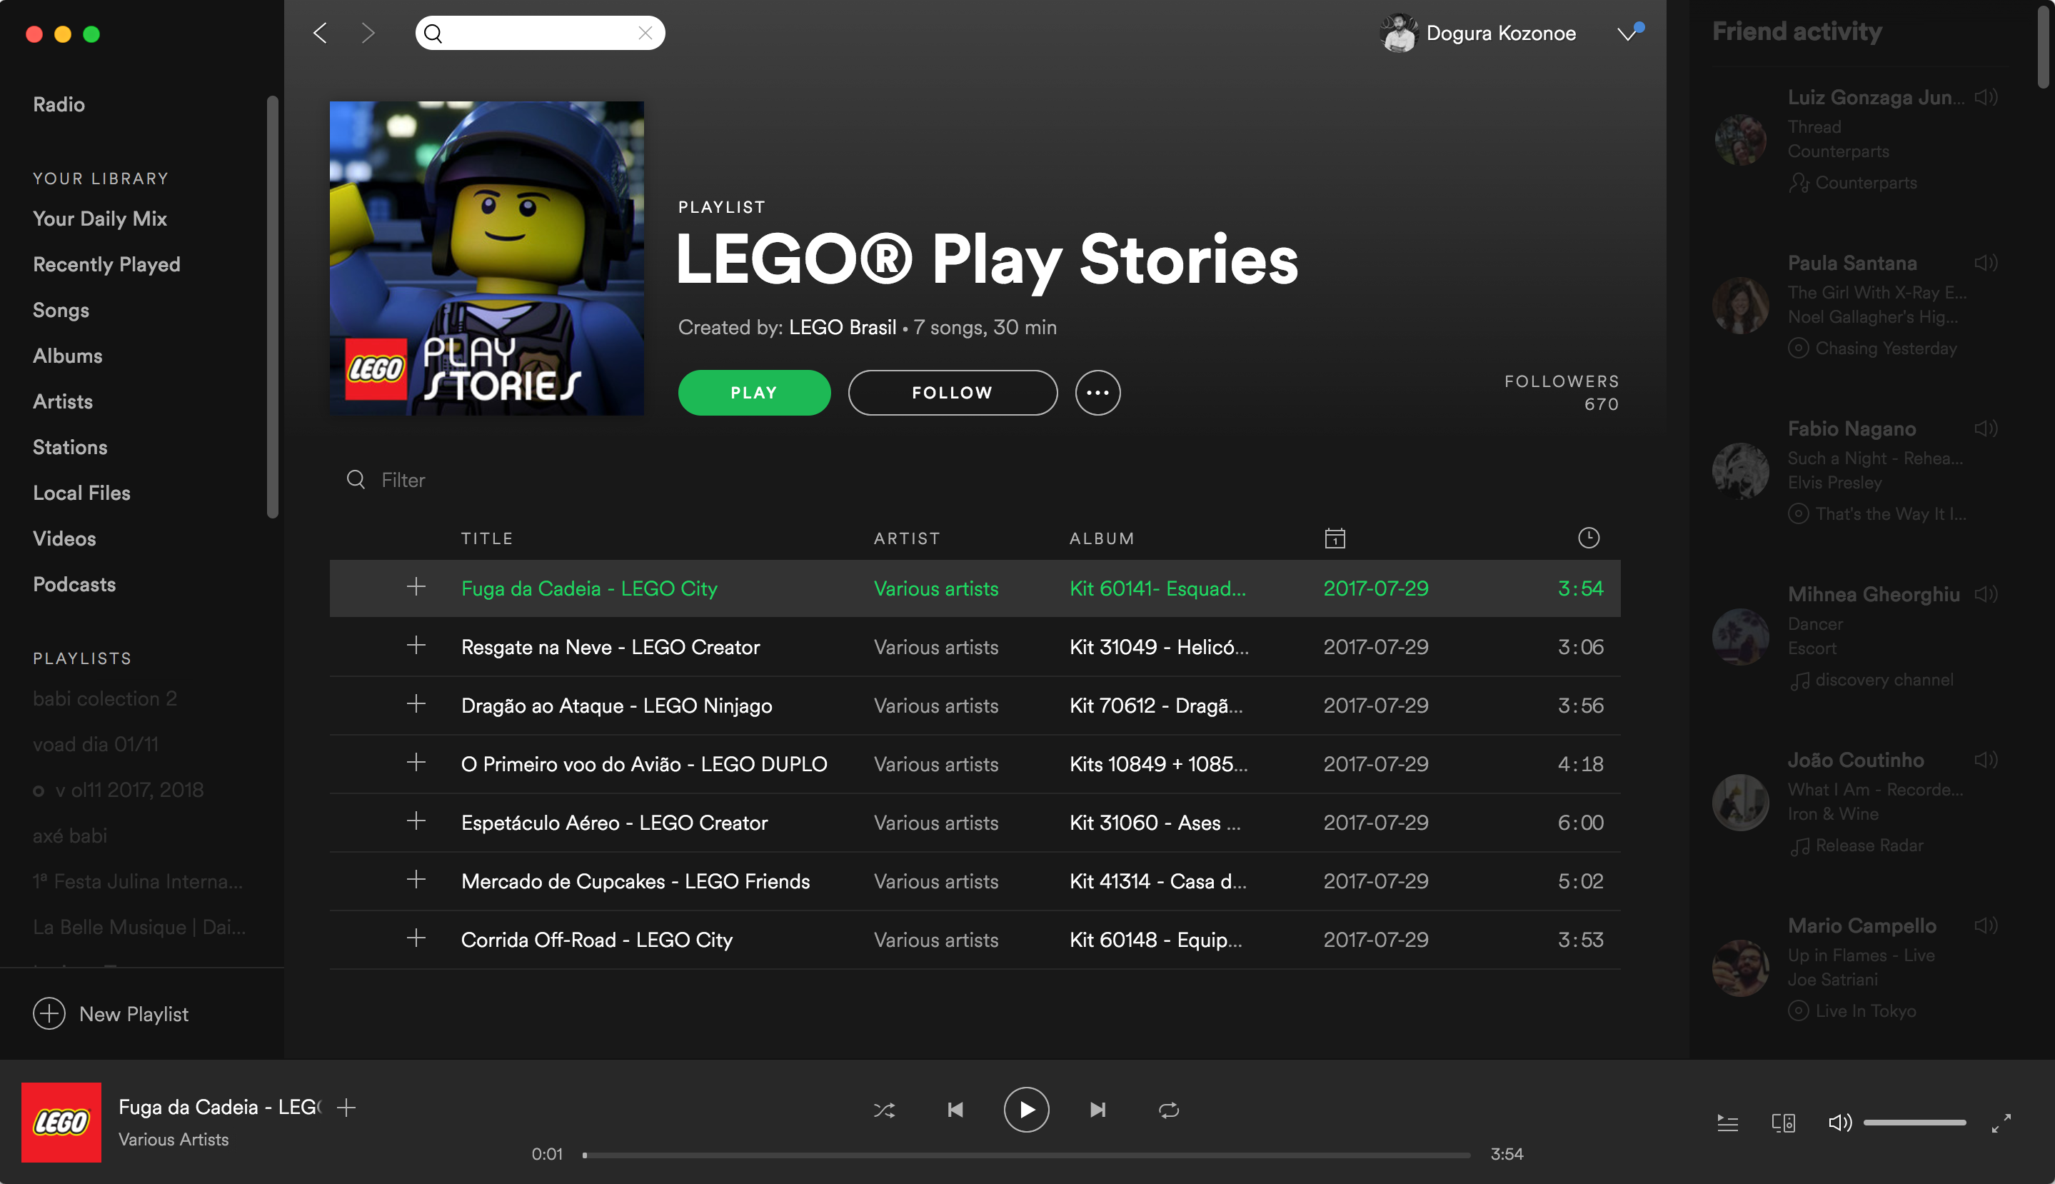Open Artists in the library

point(62,401)
